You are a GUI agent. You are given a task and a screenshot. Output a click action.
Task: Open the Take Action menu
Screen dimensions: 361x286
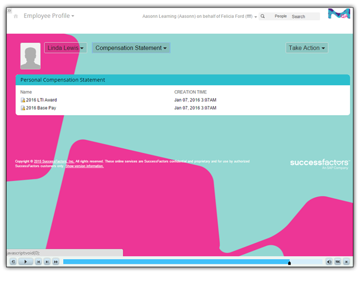pyautogui.click(x=307, y=48)
